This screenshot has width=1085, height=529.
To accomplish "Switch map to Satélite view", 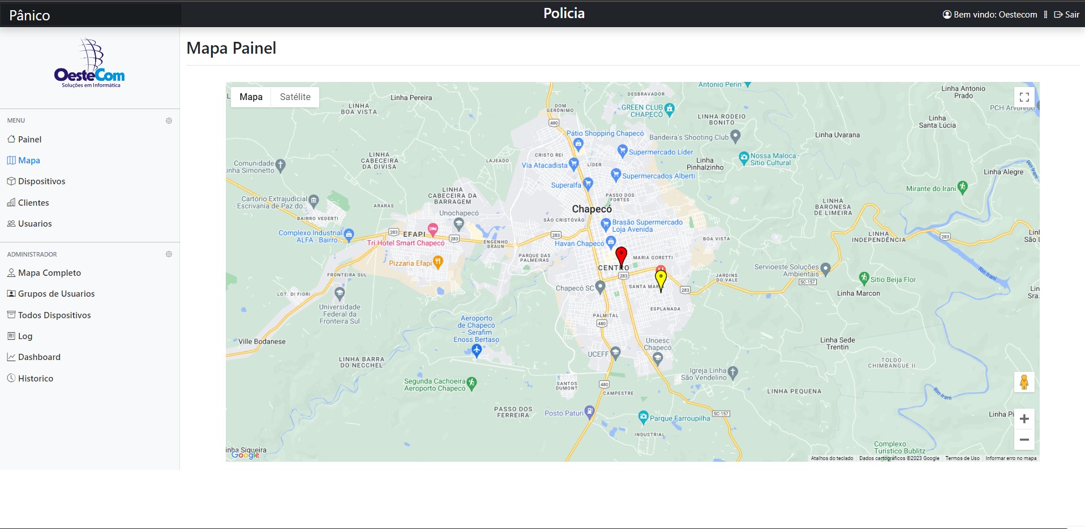I will (295, 97).
